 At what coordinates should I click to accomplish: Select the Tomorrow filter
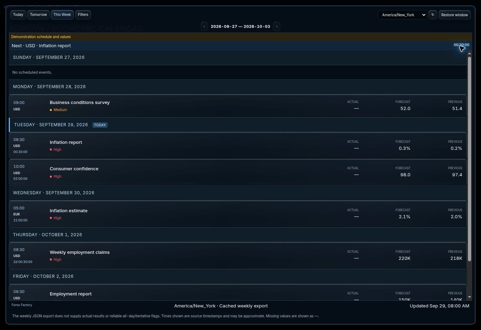coord(38,14)
